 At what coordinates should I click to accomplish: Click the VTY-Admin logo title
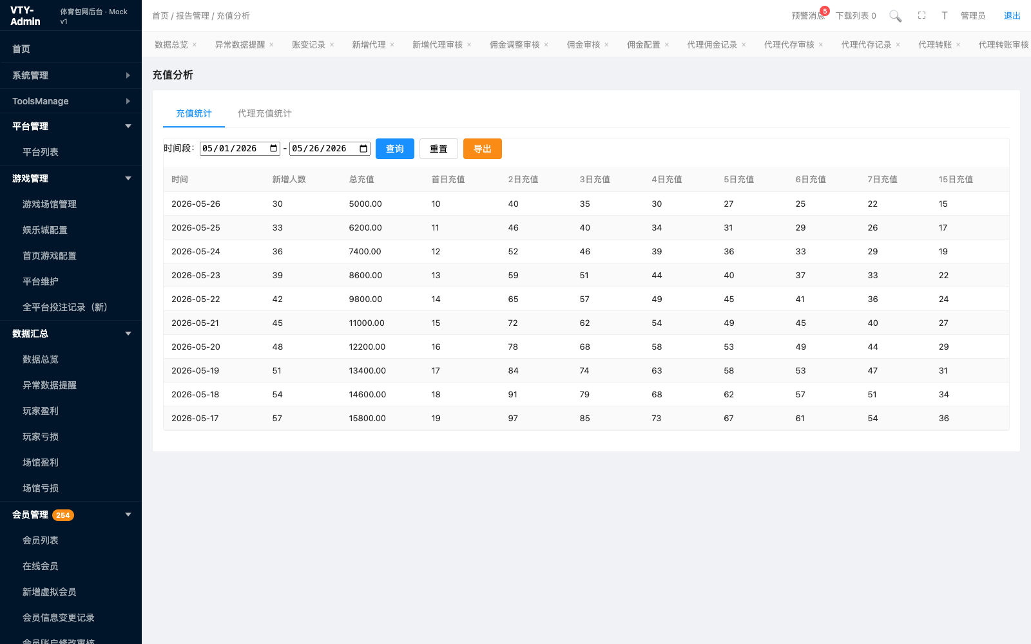tap(26, 15)
